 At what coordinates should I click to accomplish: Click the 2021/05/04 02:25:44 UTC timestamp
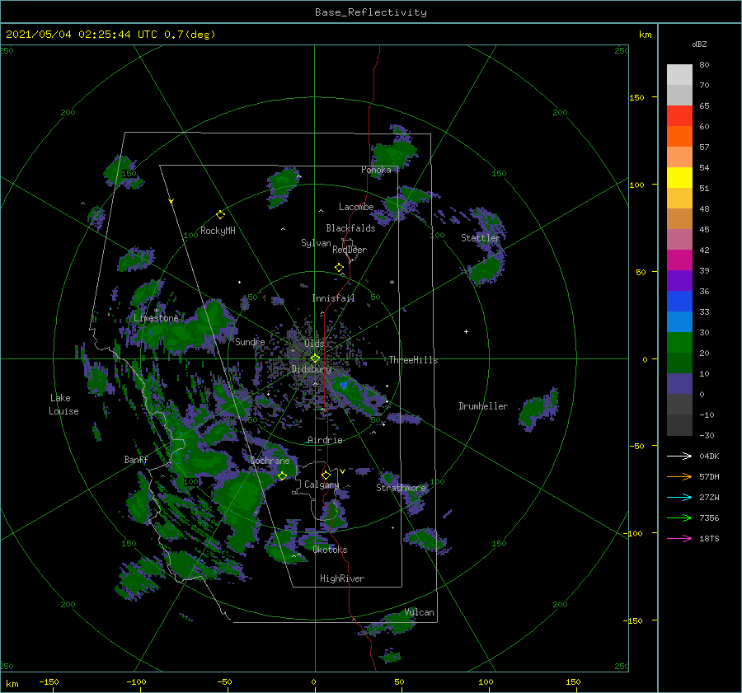coord(110,34)
